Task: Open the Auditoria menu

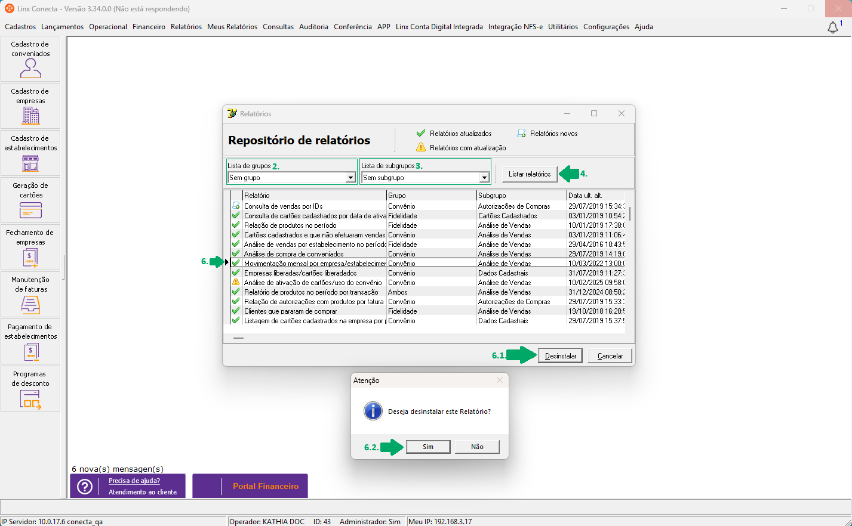Action: pyautogui.click(x=313, y=27)
